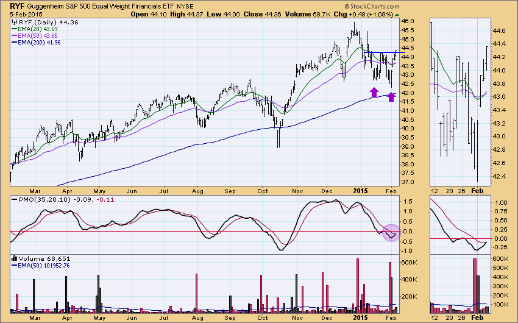Click the 300K label on zoomed volume axis
The width and height of the screenshot is (518, 323).
pos(501,286)
